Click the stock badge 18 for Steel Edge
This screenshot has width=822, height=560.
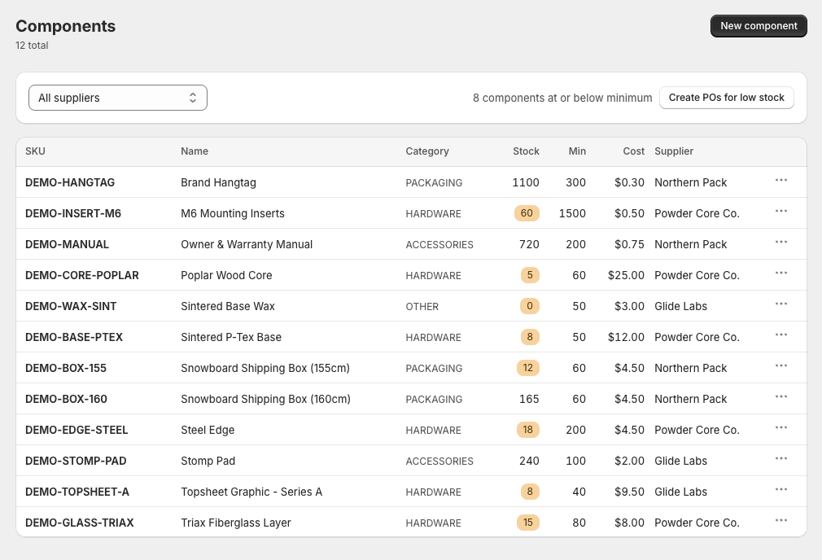coord(528,430)
